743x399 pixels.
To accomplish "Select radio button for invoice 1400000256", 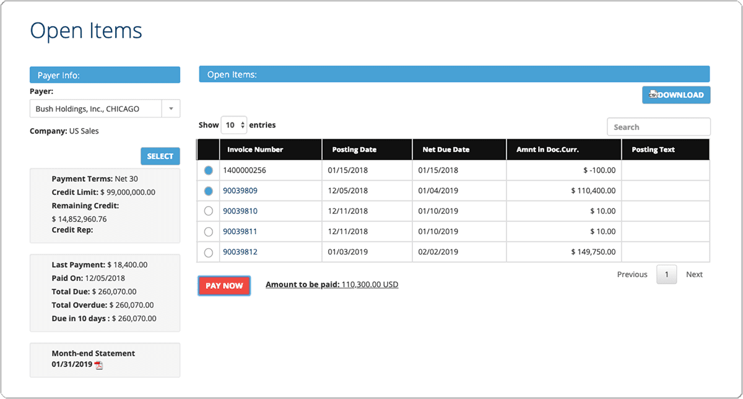I will tap(208, 170).
